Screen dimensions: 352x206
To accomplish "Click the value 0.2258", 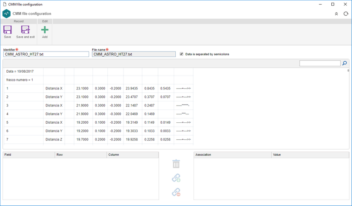I will click(150, 139).
